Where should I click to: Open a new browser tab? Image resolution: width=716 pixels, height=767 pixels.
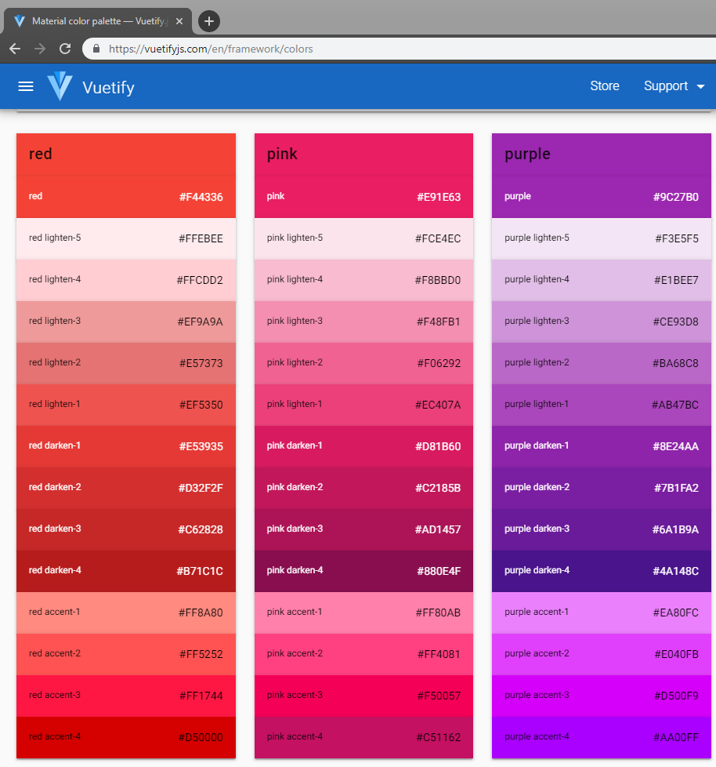click(x=208, y=21)
